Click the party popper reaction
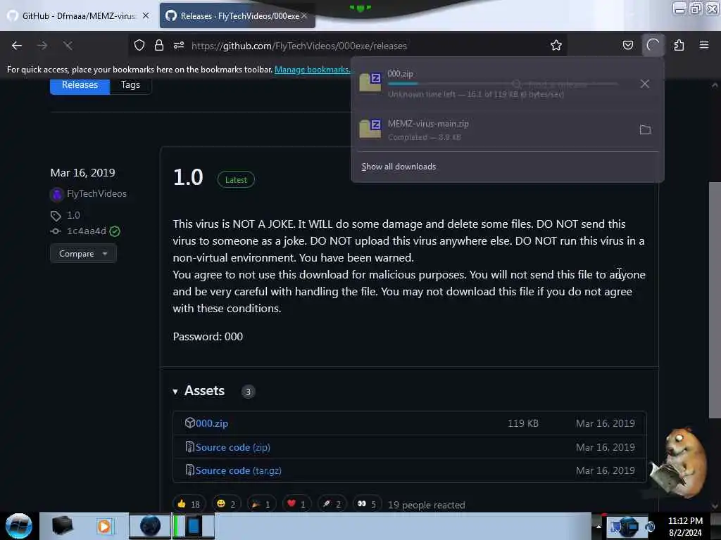This screenshot has width=721, height=540. click(261, 504)
